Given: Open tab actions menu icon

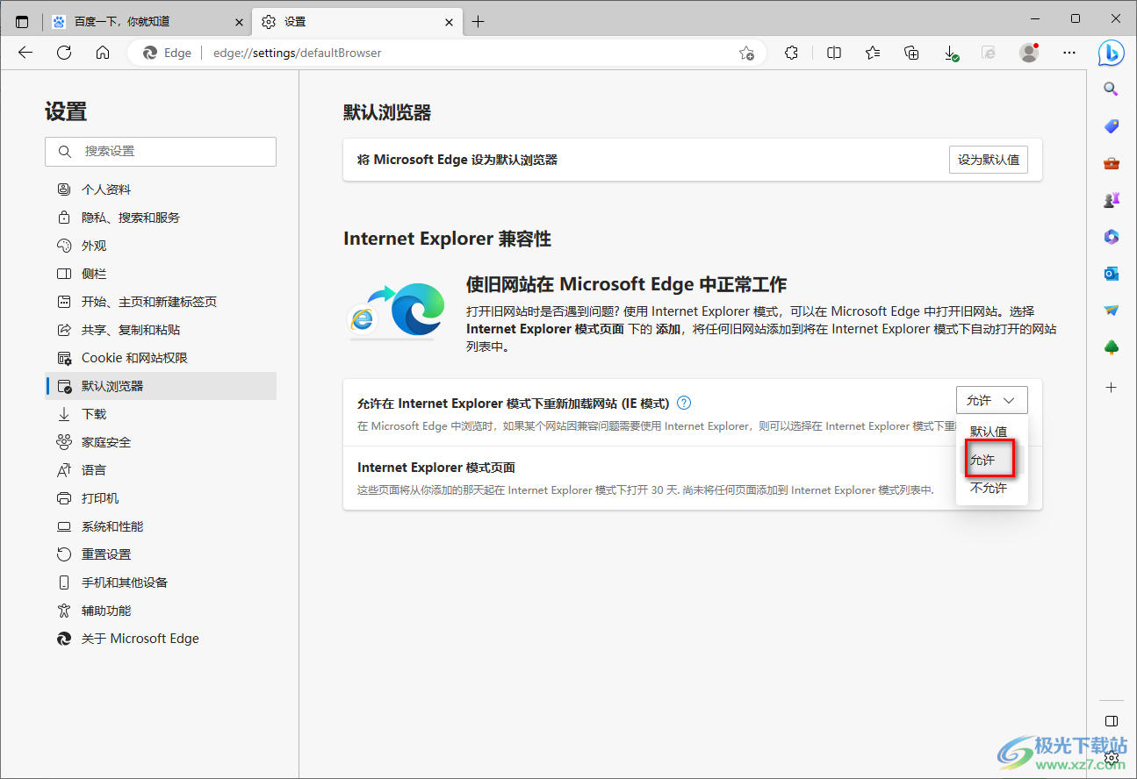Looking at the screenshot, I should pos(22,22).
